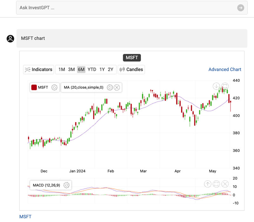Move price panel down with arrow icon
Image resolution: width=254 pixels, height=222 pixels.
[x=216, y=86]
